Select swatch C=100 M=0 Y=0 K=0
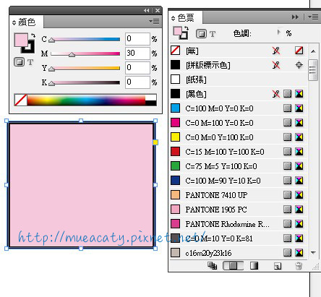Image resolution: width=321 pixels, height=297 pixels. pyautogui.click(x=238, y=108)
